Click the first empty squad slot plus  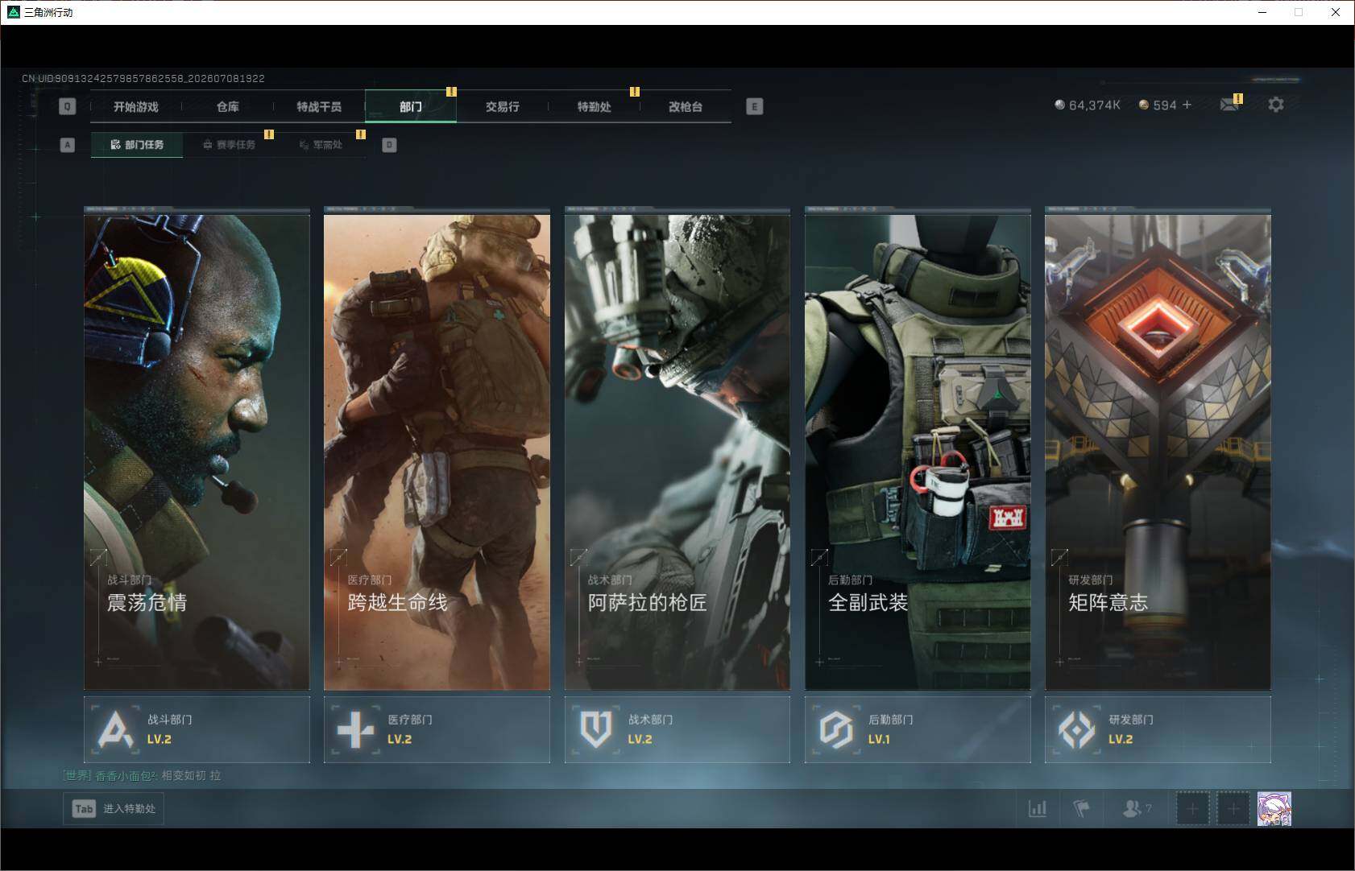[1192, 808]
